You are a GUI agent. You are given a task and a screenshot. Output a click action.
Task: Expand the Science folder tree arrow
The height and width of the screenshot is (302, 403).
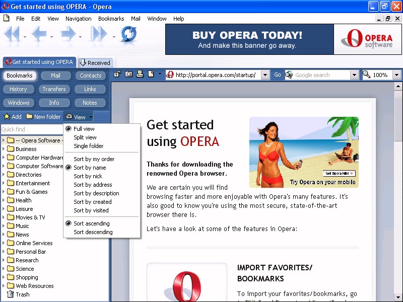click(x=4, y=269)
